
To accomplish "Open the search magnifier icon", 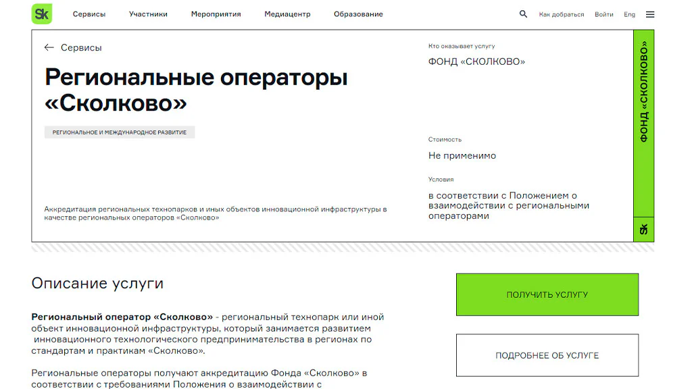I will point(523,14).
